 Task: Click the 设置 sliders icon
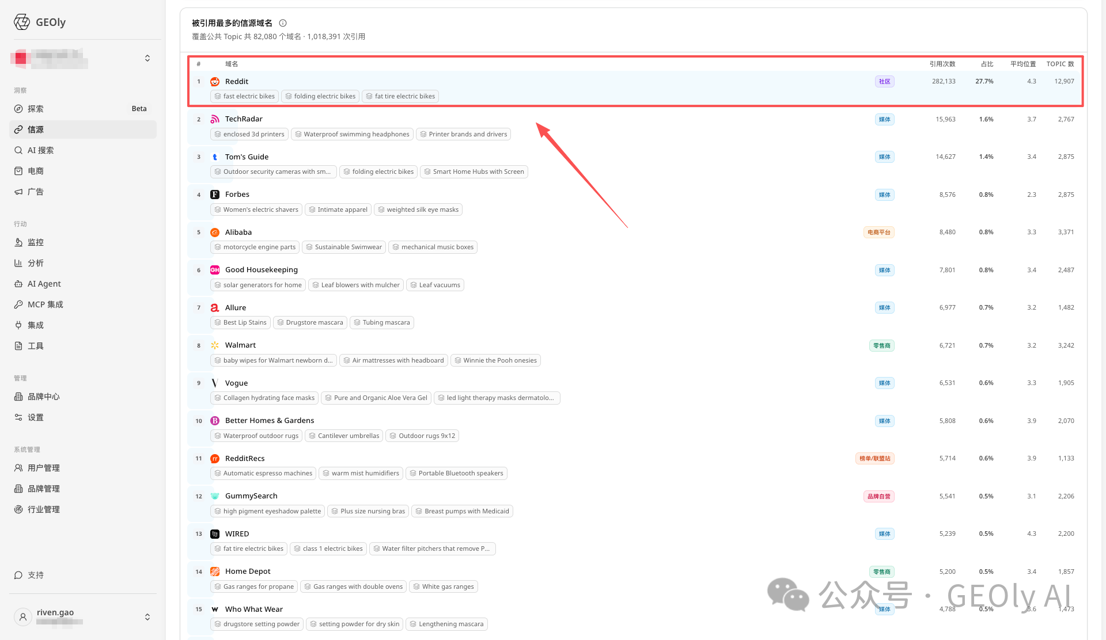[x=18, y=417]
